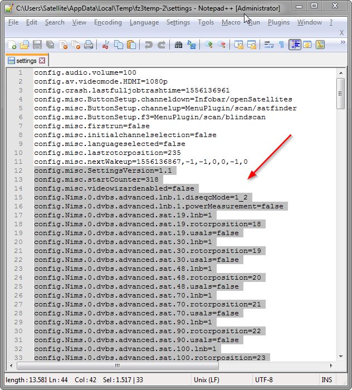Click the Zoom In magnifier icon
352x390 pixels.
pyautogui.click(x=208, y=45)
